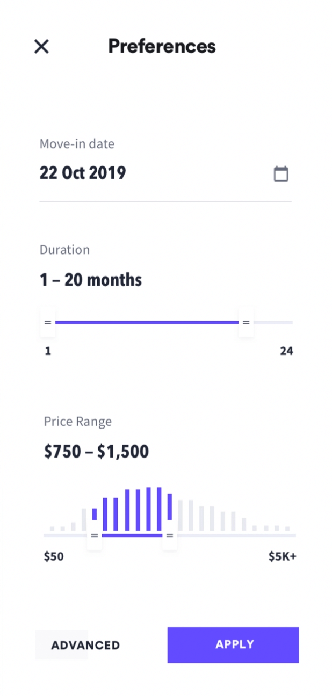Click the Preferences title heading
The width and height of the screenshot is (332, 696).
162,46
